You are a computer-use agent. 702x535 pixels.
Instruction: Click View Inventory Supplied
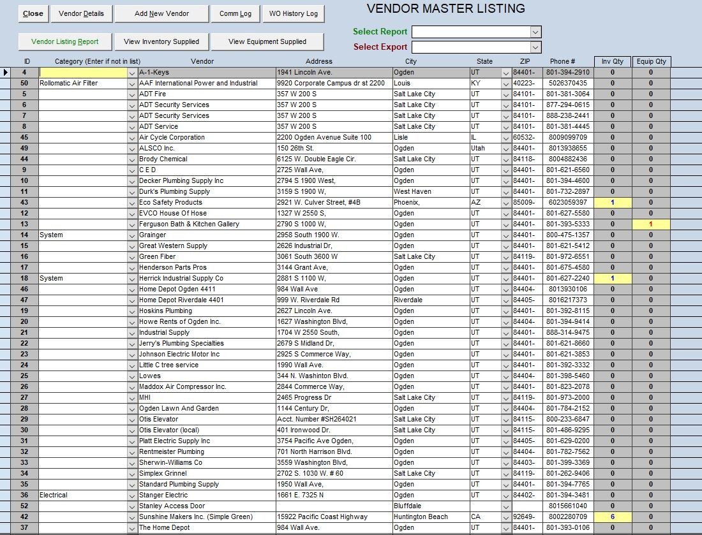[x=161, y=41]
